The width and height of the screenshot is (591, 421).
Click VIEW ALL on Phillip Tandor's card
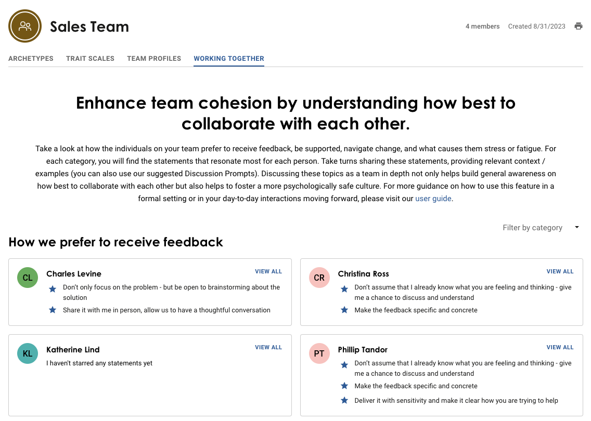[560, 347]
